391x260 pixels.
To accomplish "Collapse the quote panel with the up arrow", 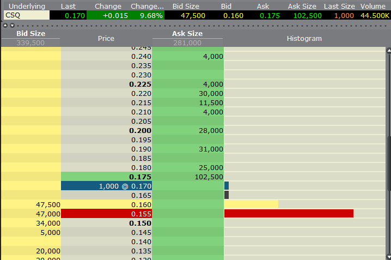I will (5, 25).
